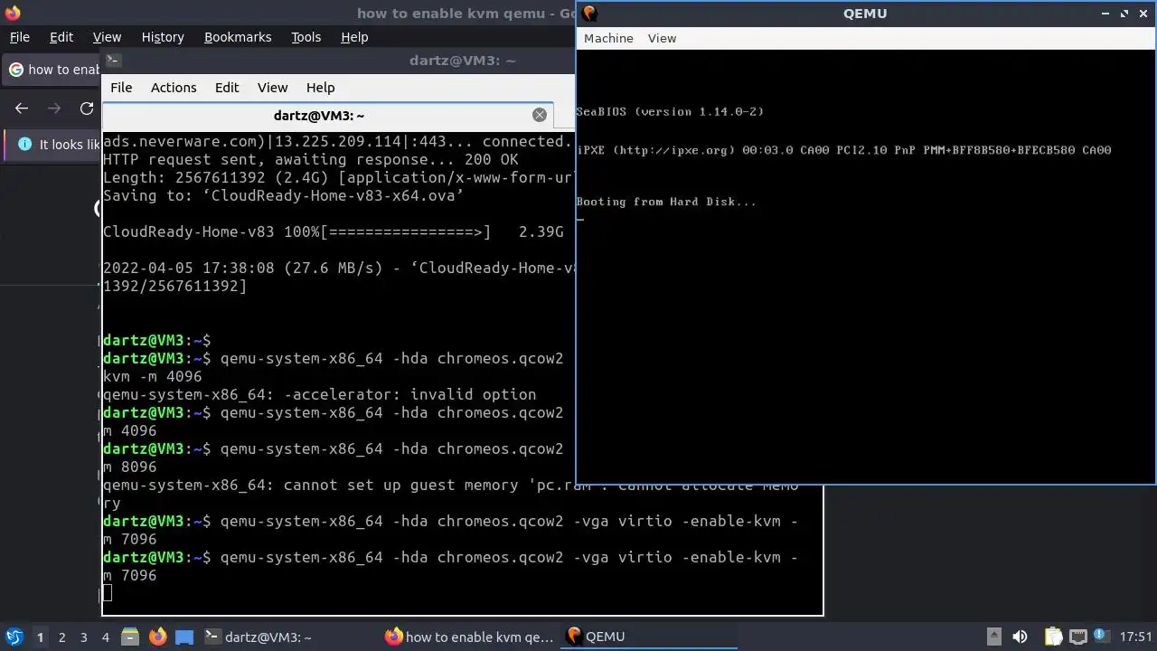Minimize the QEMU window
The width and height of the screenshot is (1157, 651).
coord(1105,14)
